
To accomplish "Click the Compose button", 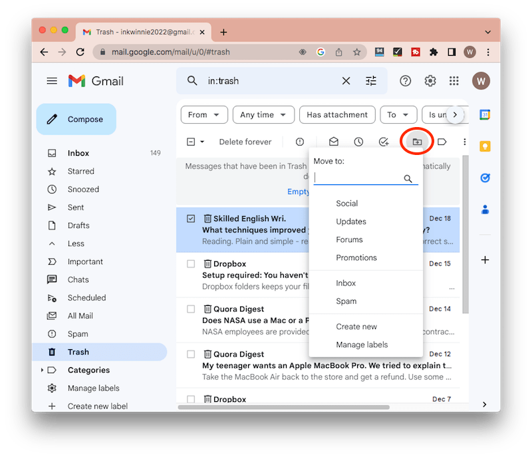I will click(x=76, y=120).
